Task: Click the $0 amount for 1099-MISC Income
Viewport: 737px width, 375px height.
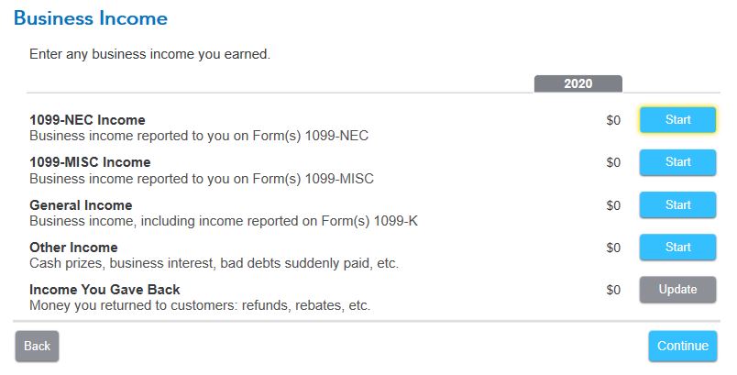Action: [x=613, y=162]
